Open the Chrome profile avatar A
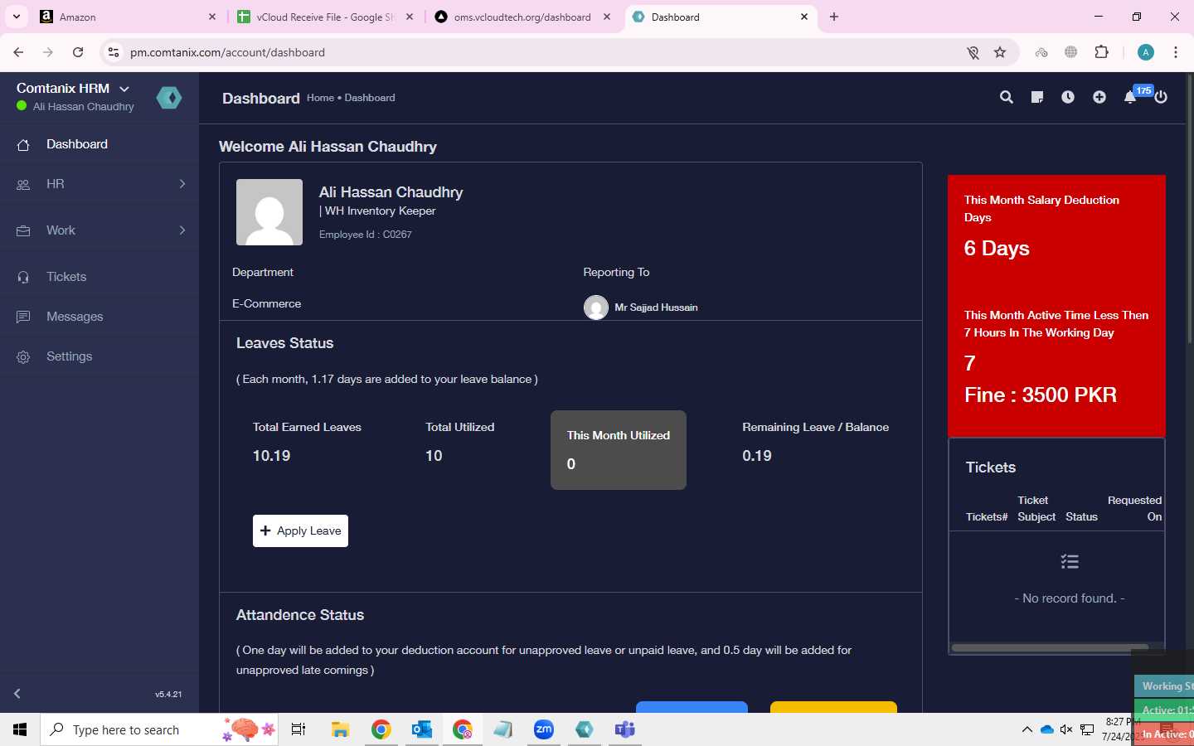Viewport: 1194px width, 746px height. pyautogui.click(x=1146, y=52)
